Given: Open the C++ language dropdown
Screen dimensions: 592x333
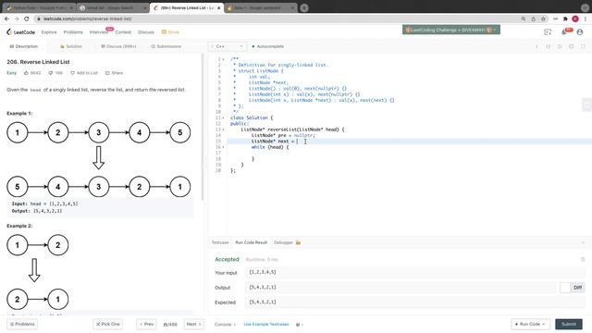Looking at the screenshot, I should coord(228,46).
